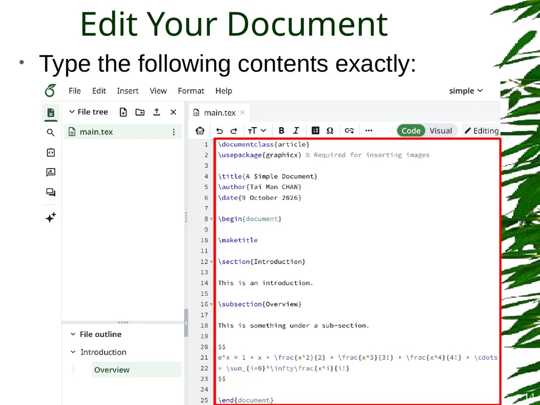Open the text style dropdown
Screen dimensions: 540x405
[x=257, y=131]
